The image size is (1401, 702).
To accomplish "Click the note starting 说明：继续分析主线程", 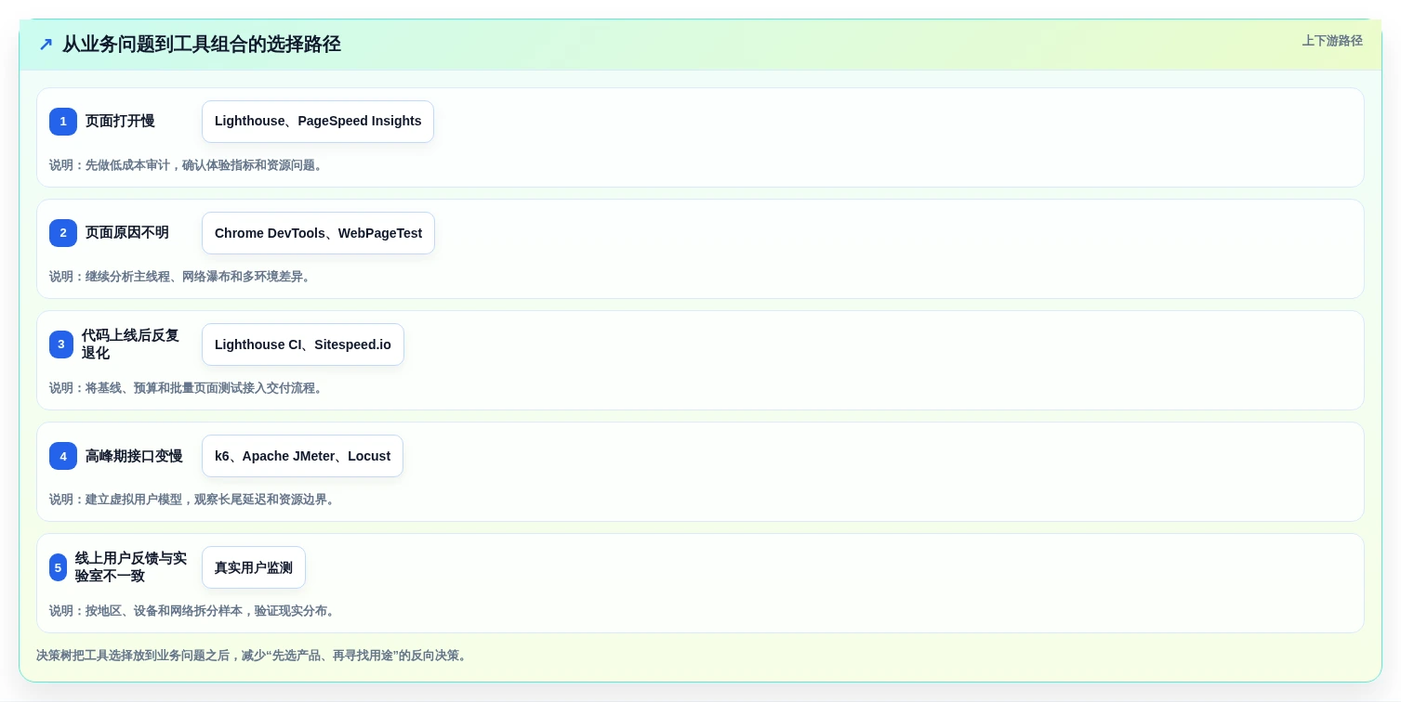I will [x=182, y=277].
